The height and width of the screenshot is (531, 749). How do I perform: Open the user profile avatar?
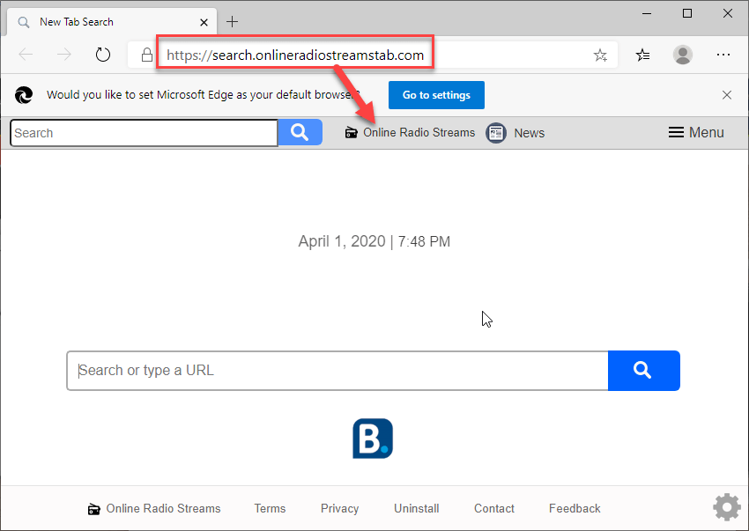(683, 55)
